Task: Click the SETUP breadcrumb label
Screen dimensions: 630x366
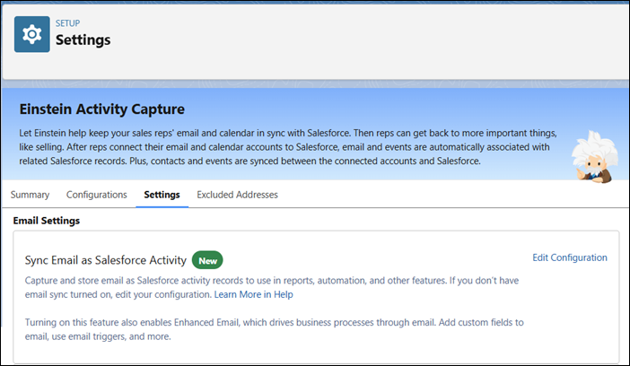Action: (x=67, y=23)
